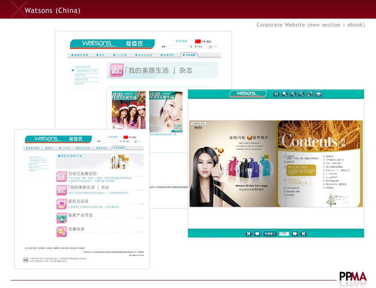Image resolution: width=376 pixels, height=288 pixels.
Task: Click hot sale starburst icon beside 优惠热卖
Action: point(61,232)
